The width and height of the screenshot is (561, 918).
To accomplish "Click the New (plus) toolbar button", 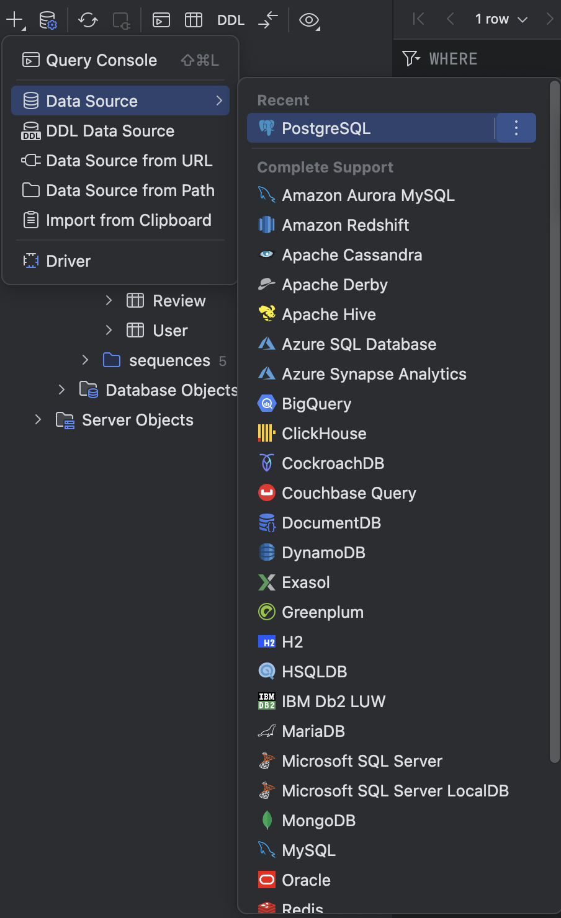I will [14, 20].
